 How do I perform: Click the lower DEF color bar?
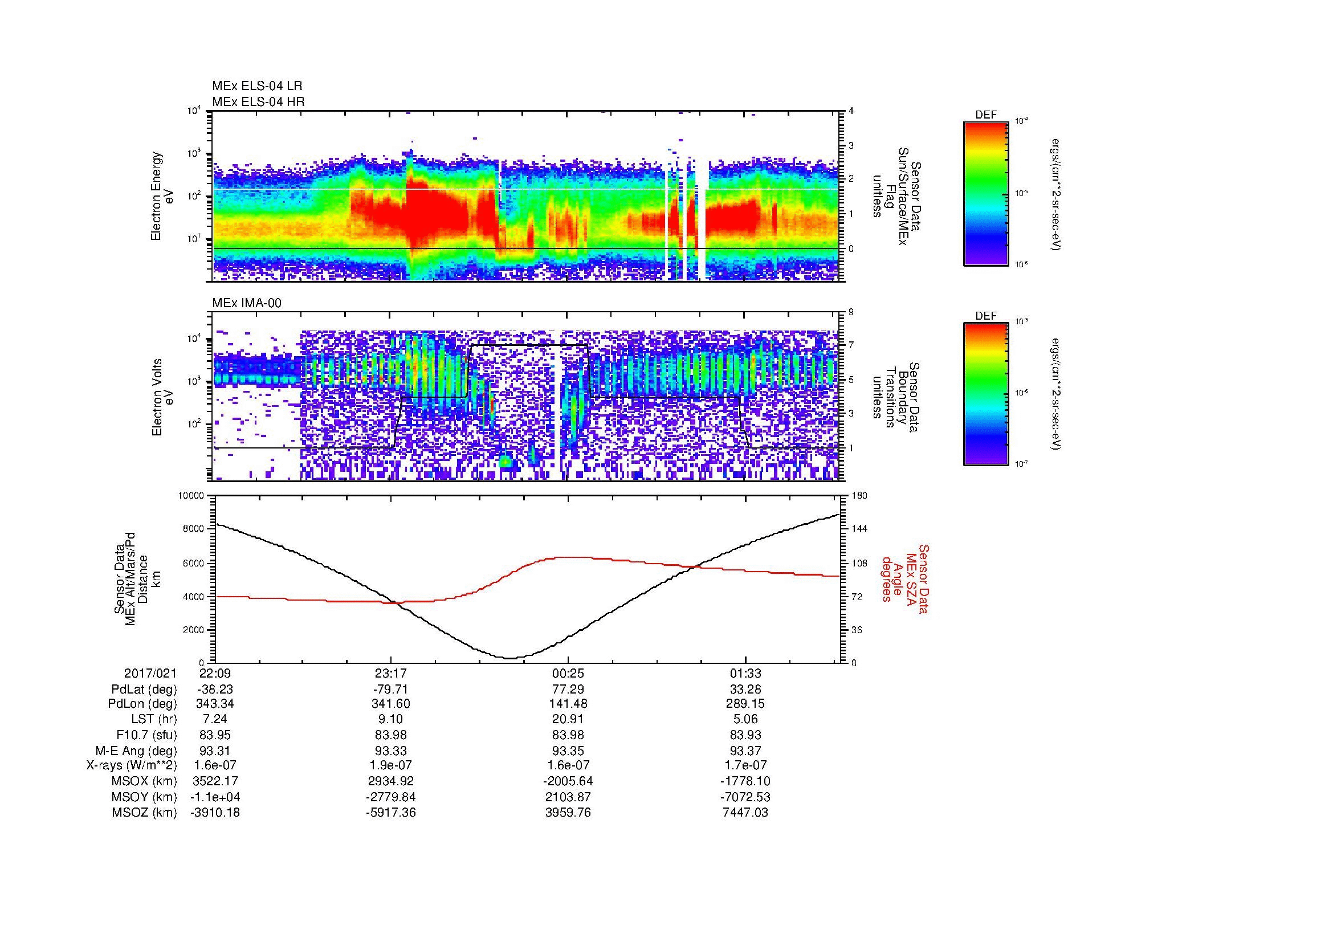pyautogui.click(x=985, y=394)
